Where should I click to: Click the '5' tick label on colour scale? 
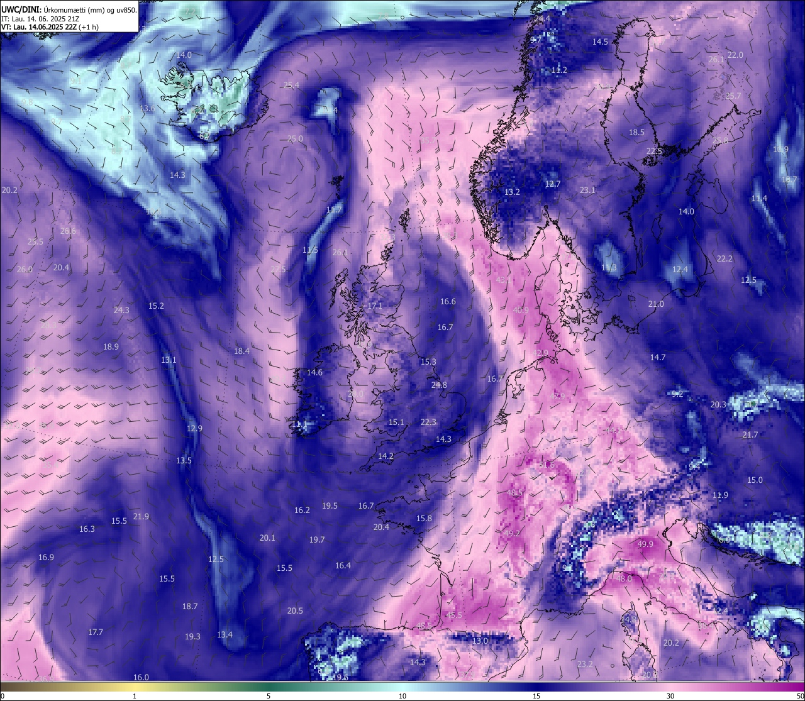269,696
